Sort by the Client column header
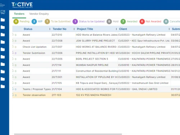 click(x=123, y=29)
